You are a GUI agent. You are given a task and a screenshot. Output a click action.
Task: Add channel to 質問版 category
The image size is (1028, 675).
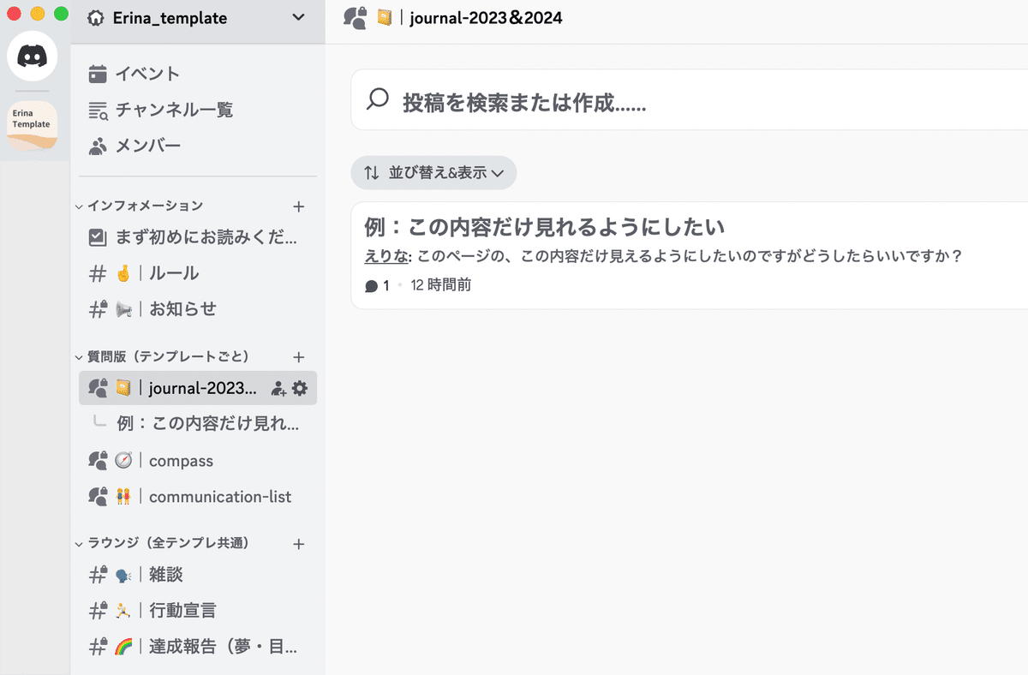coord(299,357)
